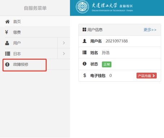Click the username value 2021097188

tap(117, 41)
